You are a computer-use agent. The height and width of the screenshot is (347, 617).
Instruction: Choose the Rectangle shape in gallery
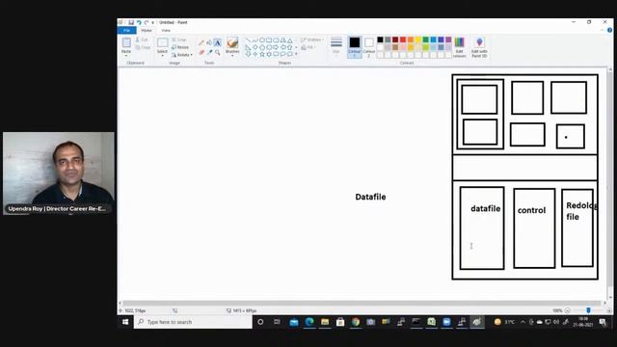tap(269, 40)
